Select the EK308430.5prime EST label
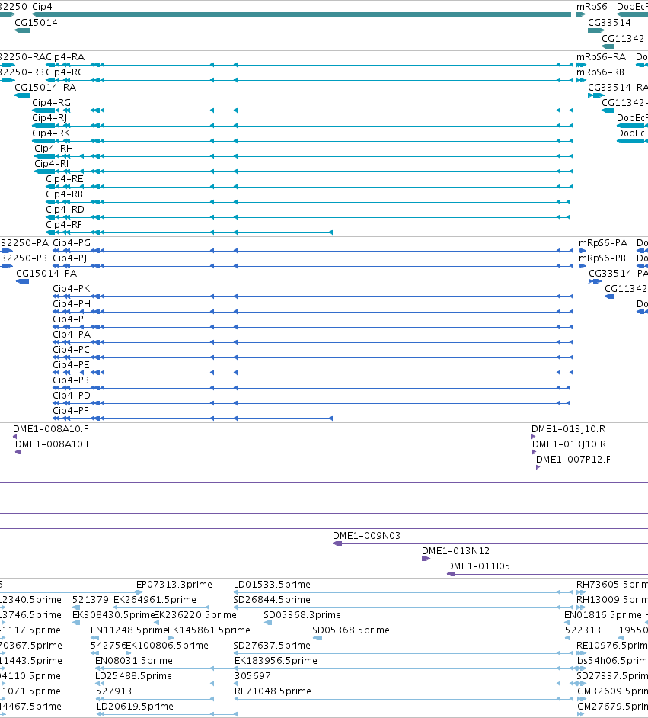 [113, 615]
